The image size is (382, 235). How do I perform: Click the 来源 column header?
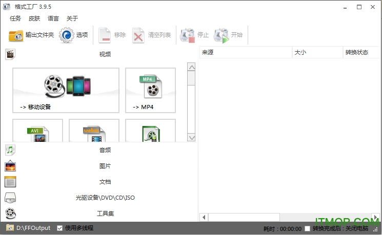(245, 53)
